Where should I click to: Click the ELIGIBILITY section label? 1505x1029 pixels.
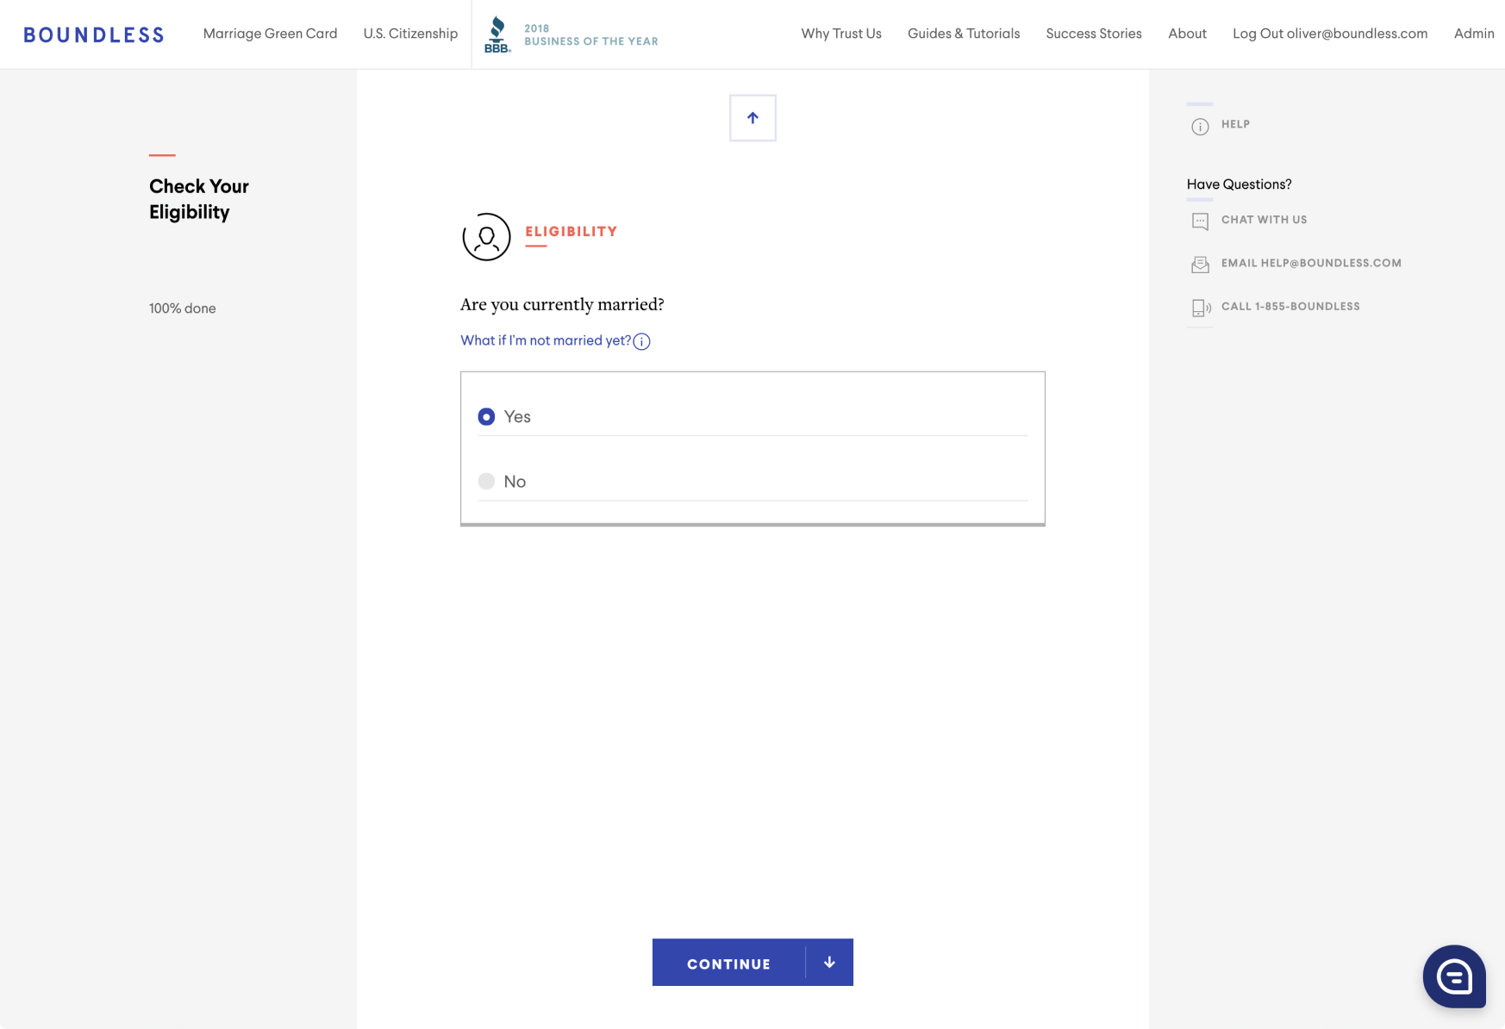(571, 231)
